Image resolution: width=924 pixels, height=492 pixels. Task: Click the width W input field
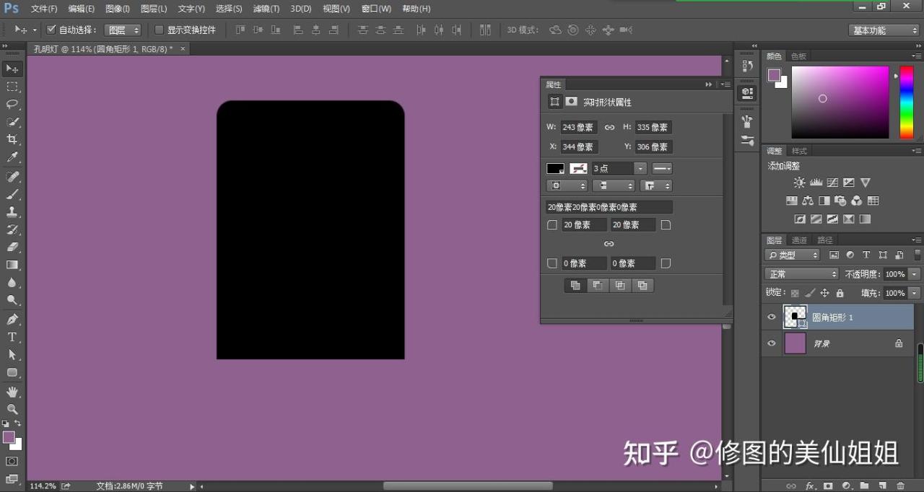coord(578,128)
